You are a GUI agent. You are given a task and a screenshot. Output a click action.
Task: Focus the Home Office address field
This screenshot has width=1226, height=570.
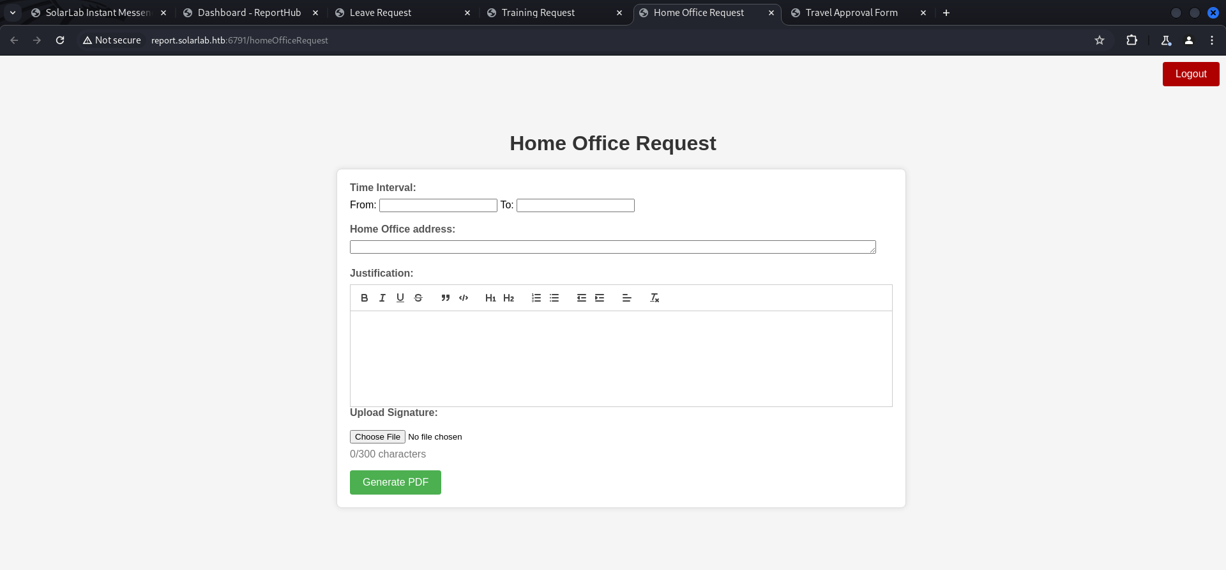coord(612,247)
